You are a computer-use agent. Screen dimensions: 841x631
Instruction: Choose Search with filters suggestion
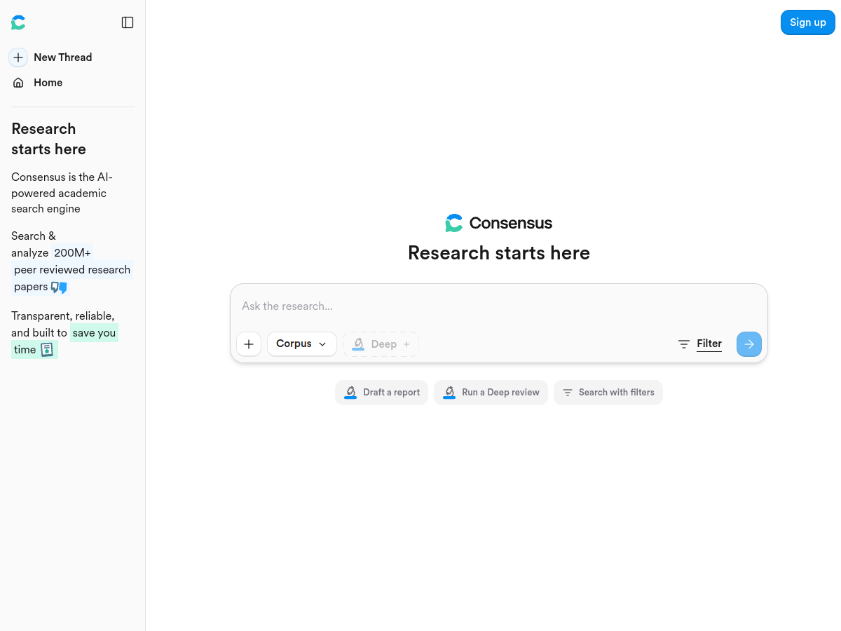tap(608, 393)
